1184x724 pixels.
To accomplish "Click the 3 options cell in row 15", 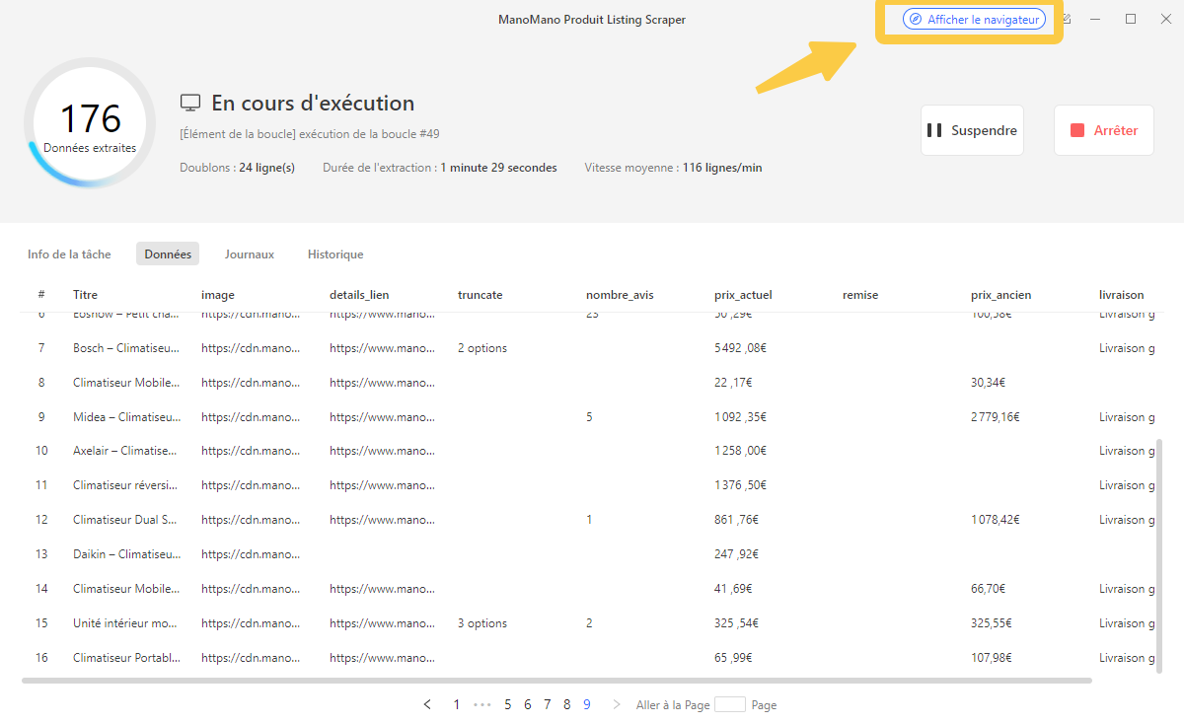I will [x=482, y=623].
